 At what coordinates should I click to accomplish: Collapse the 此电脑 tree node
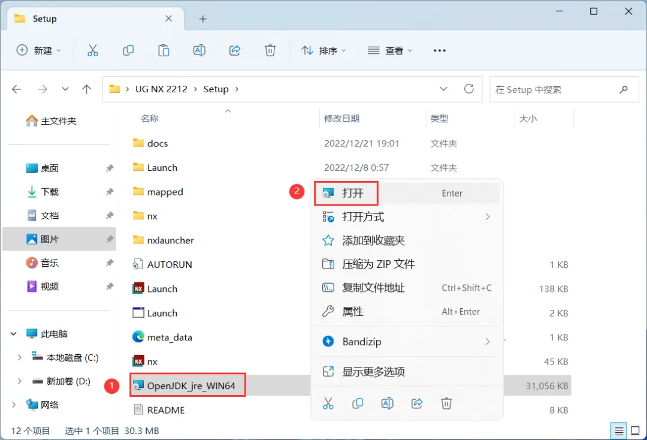14,333
